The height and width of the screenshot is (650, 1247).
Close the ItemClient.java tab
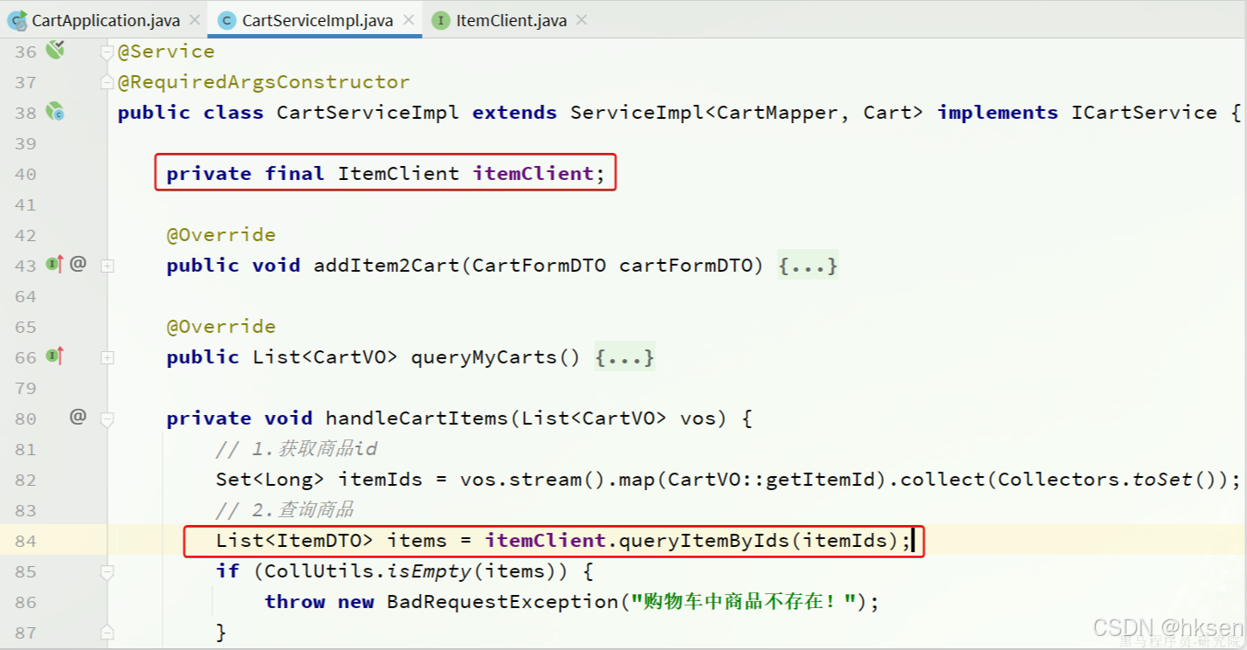click(x=581, y=19)
